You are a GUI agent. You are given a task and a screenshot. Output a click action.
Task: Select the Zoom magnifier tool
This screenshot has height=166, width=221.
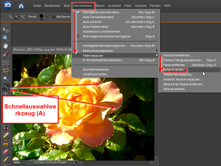click(x=5, y=38)
